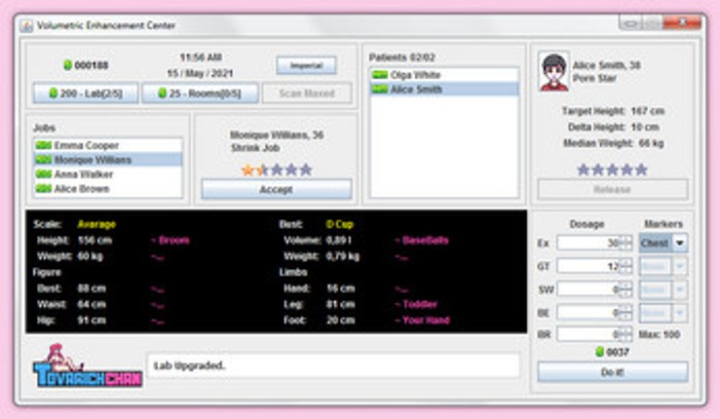
Task: Click the Release button
Action: [613, 189]
